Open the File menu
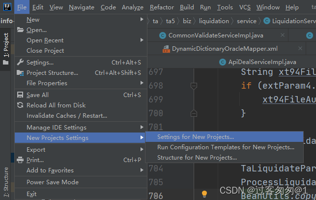316x200 pixels. click(22, 7)
